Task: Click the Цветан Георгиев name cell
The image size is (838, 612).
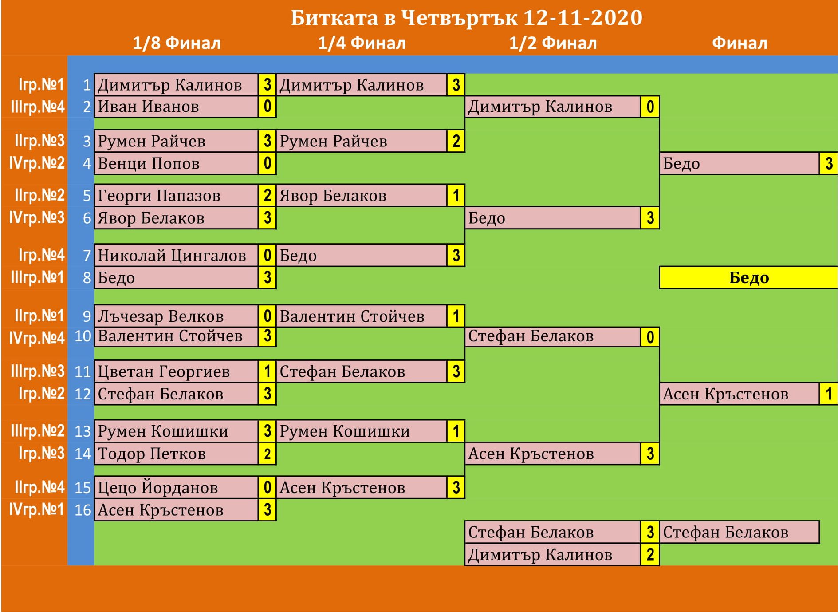Action: (x=176, y=371)
